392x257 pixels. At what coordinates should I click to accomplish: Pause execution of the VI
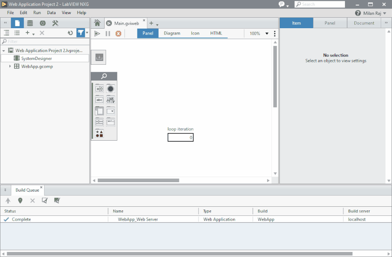[108, 33]
